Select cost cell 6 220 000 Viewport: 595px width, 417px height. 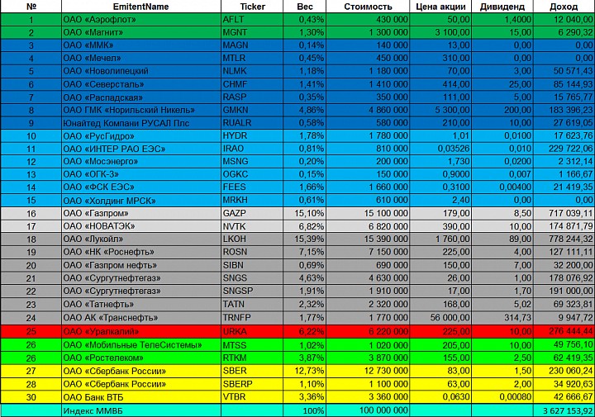pos(368,331)
